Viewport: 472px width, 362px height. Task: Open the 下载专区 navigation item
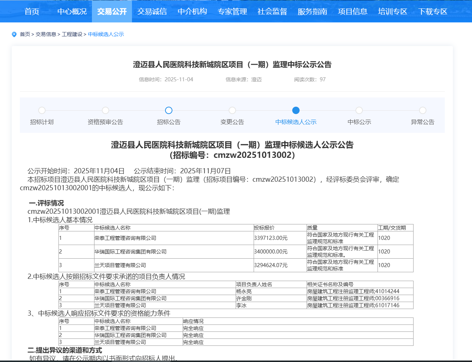coord(433,11)
